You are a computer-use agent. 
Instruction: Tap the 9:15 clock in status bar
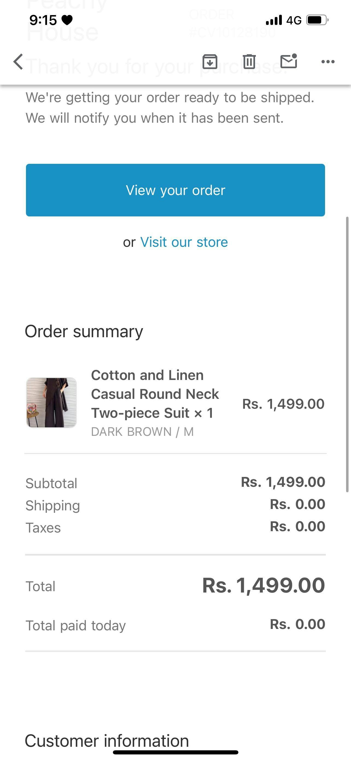pyautogui.click(x=43, y=20)
